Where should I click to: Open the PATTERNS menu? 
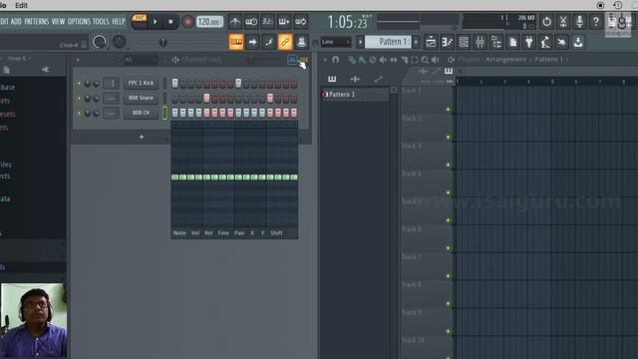pyautogui.click(x=36, y=21)
